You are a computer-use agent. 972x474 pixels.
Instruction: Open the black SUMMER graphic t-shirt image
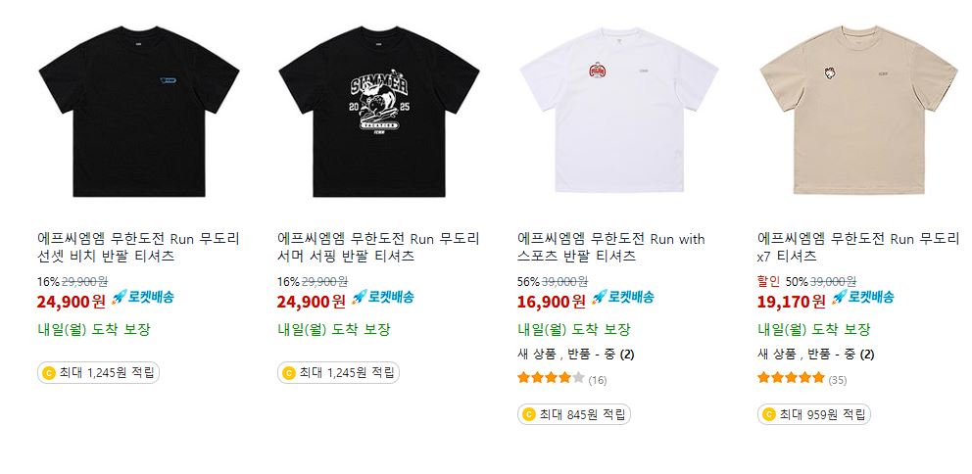pyautogui.click(x=379, y=112)
